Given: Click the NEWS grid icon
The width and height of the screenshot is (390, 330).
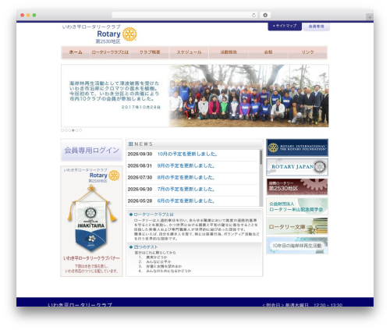Looking at the screenshot, I should (x=131, y=144).
